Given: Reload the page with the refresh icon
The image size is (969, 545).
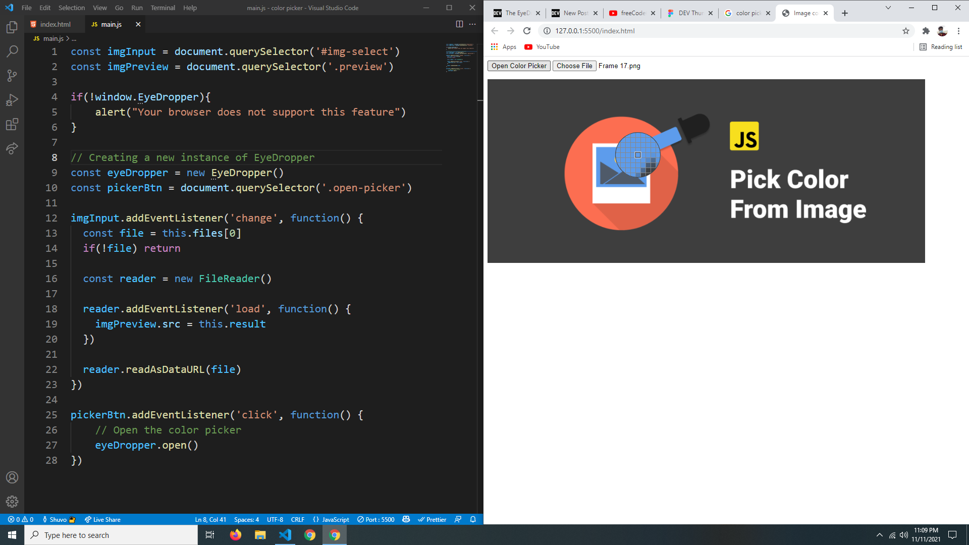Looking at the screenshot, I should [527, 31].
